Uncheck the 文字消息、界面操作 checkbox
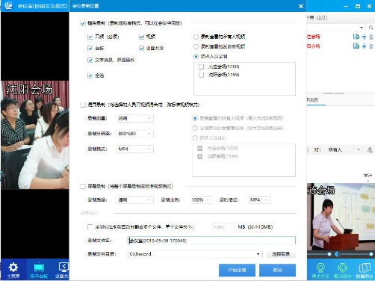 90,60
